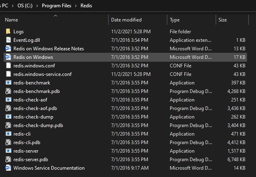Click the 7/1/2016 3:54 PM date cell
The image size is (256, 177).
point(130,40)
